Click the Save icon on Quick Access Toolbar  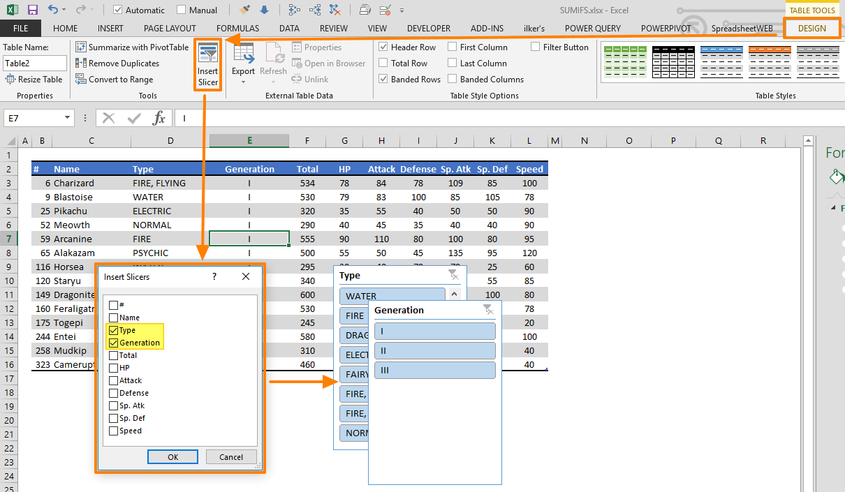tap(32, 9)
